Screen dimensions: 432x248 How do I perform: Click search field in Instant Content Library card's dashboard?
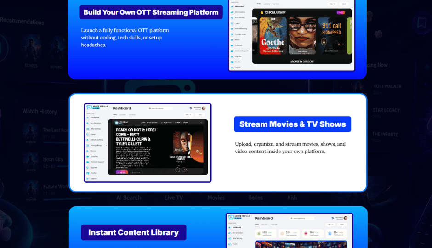(x=301, y=218)
